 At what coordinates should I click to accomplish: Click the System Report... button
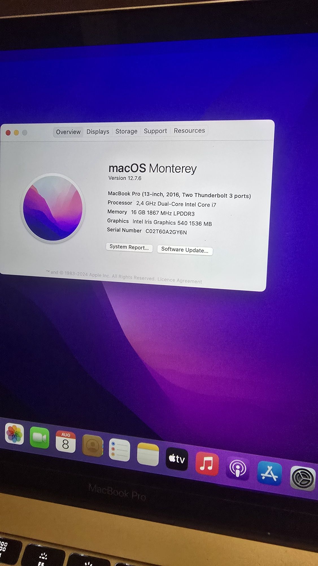click(129, 247)
